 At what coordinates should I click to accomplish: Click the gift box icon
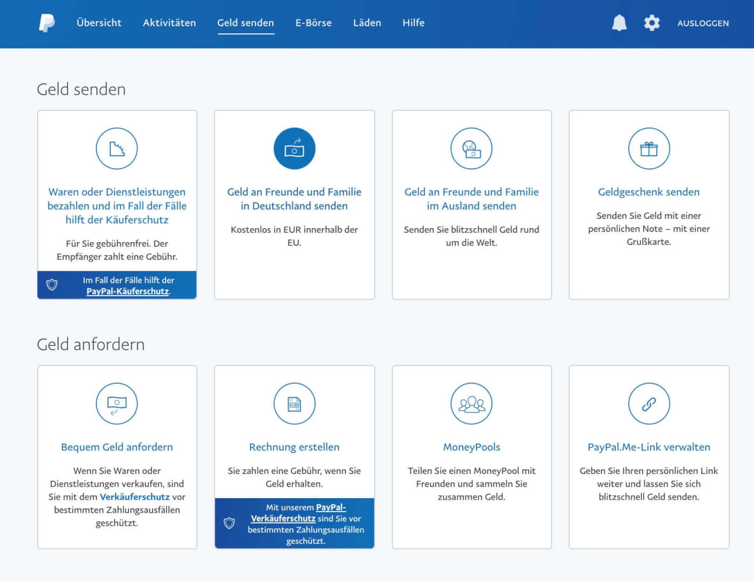[649, 148]
